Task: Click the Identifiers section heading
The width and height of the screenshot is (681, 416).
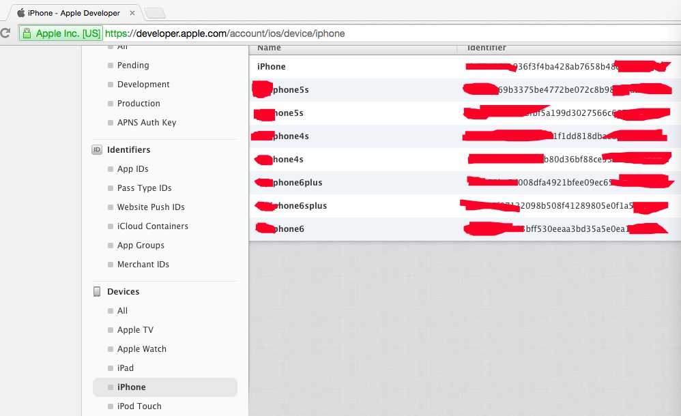Action: (128, 150)
